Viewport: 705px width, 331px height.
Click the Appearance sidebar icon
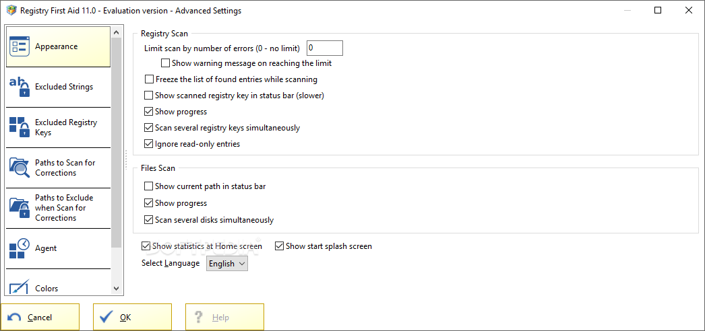coord(19,46)
